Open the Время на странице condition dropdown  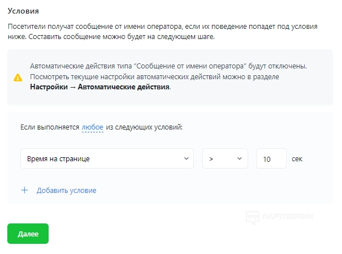point(107,159)
